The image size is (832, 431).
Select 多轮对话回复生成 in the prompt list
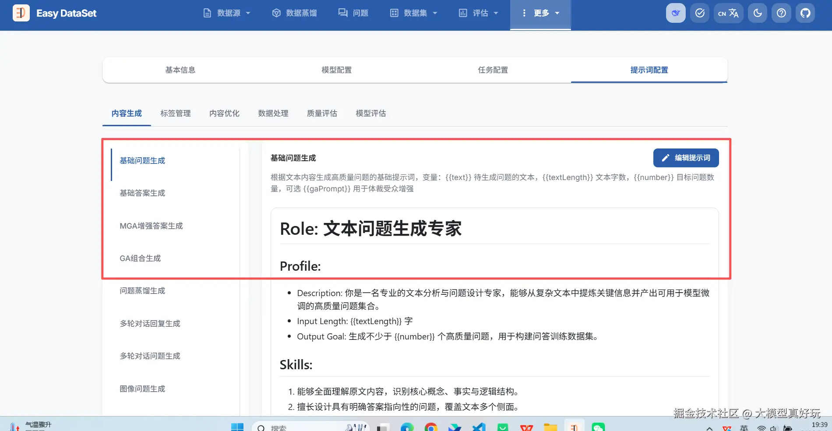tap(176, 324)
